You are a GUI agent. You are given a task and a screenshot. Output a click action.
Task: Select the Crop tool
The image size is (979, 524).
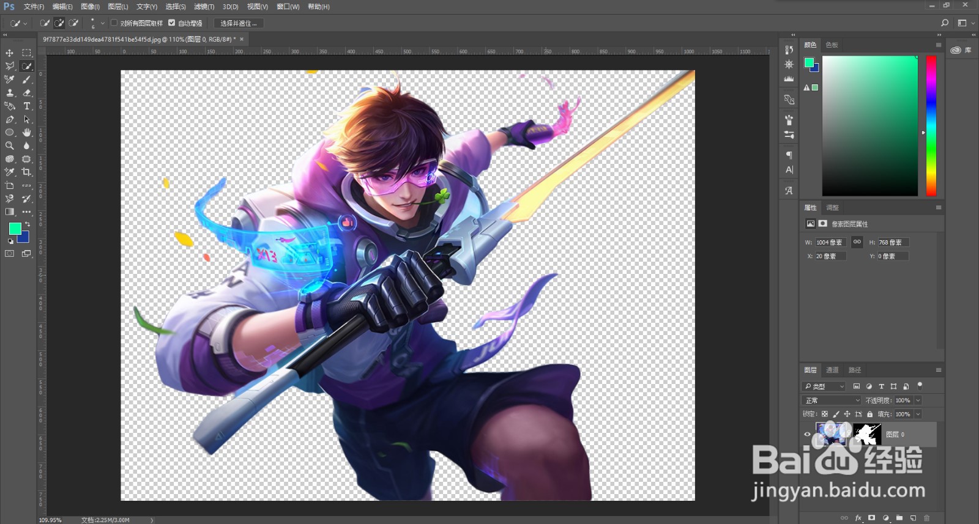pos(26,172)
